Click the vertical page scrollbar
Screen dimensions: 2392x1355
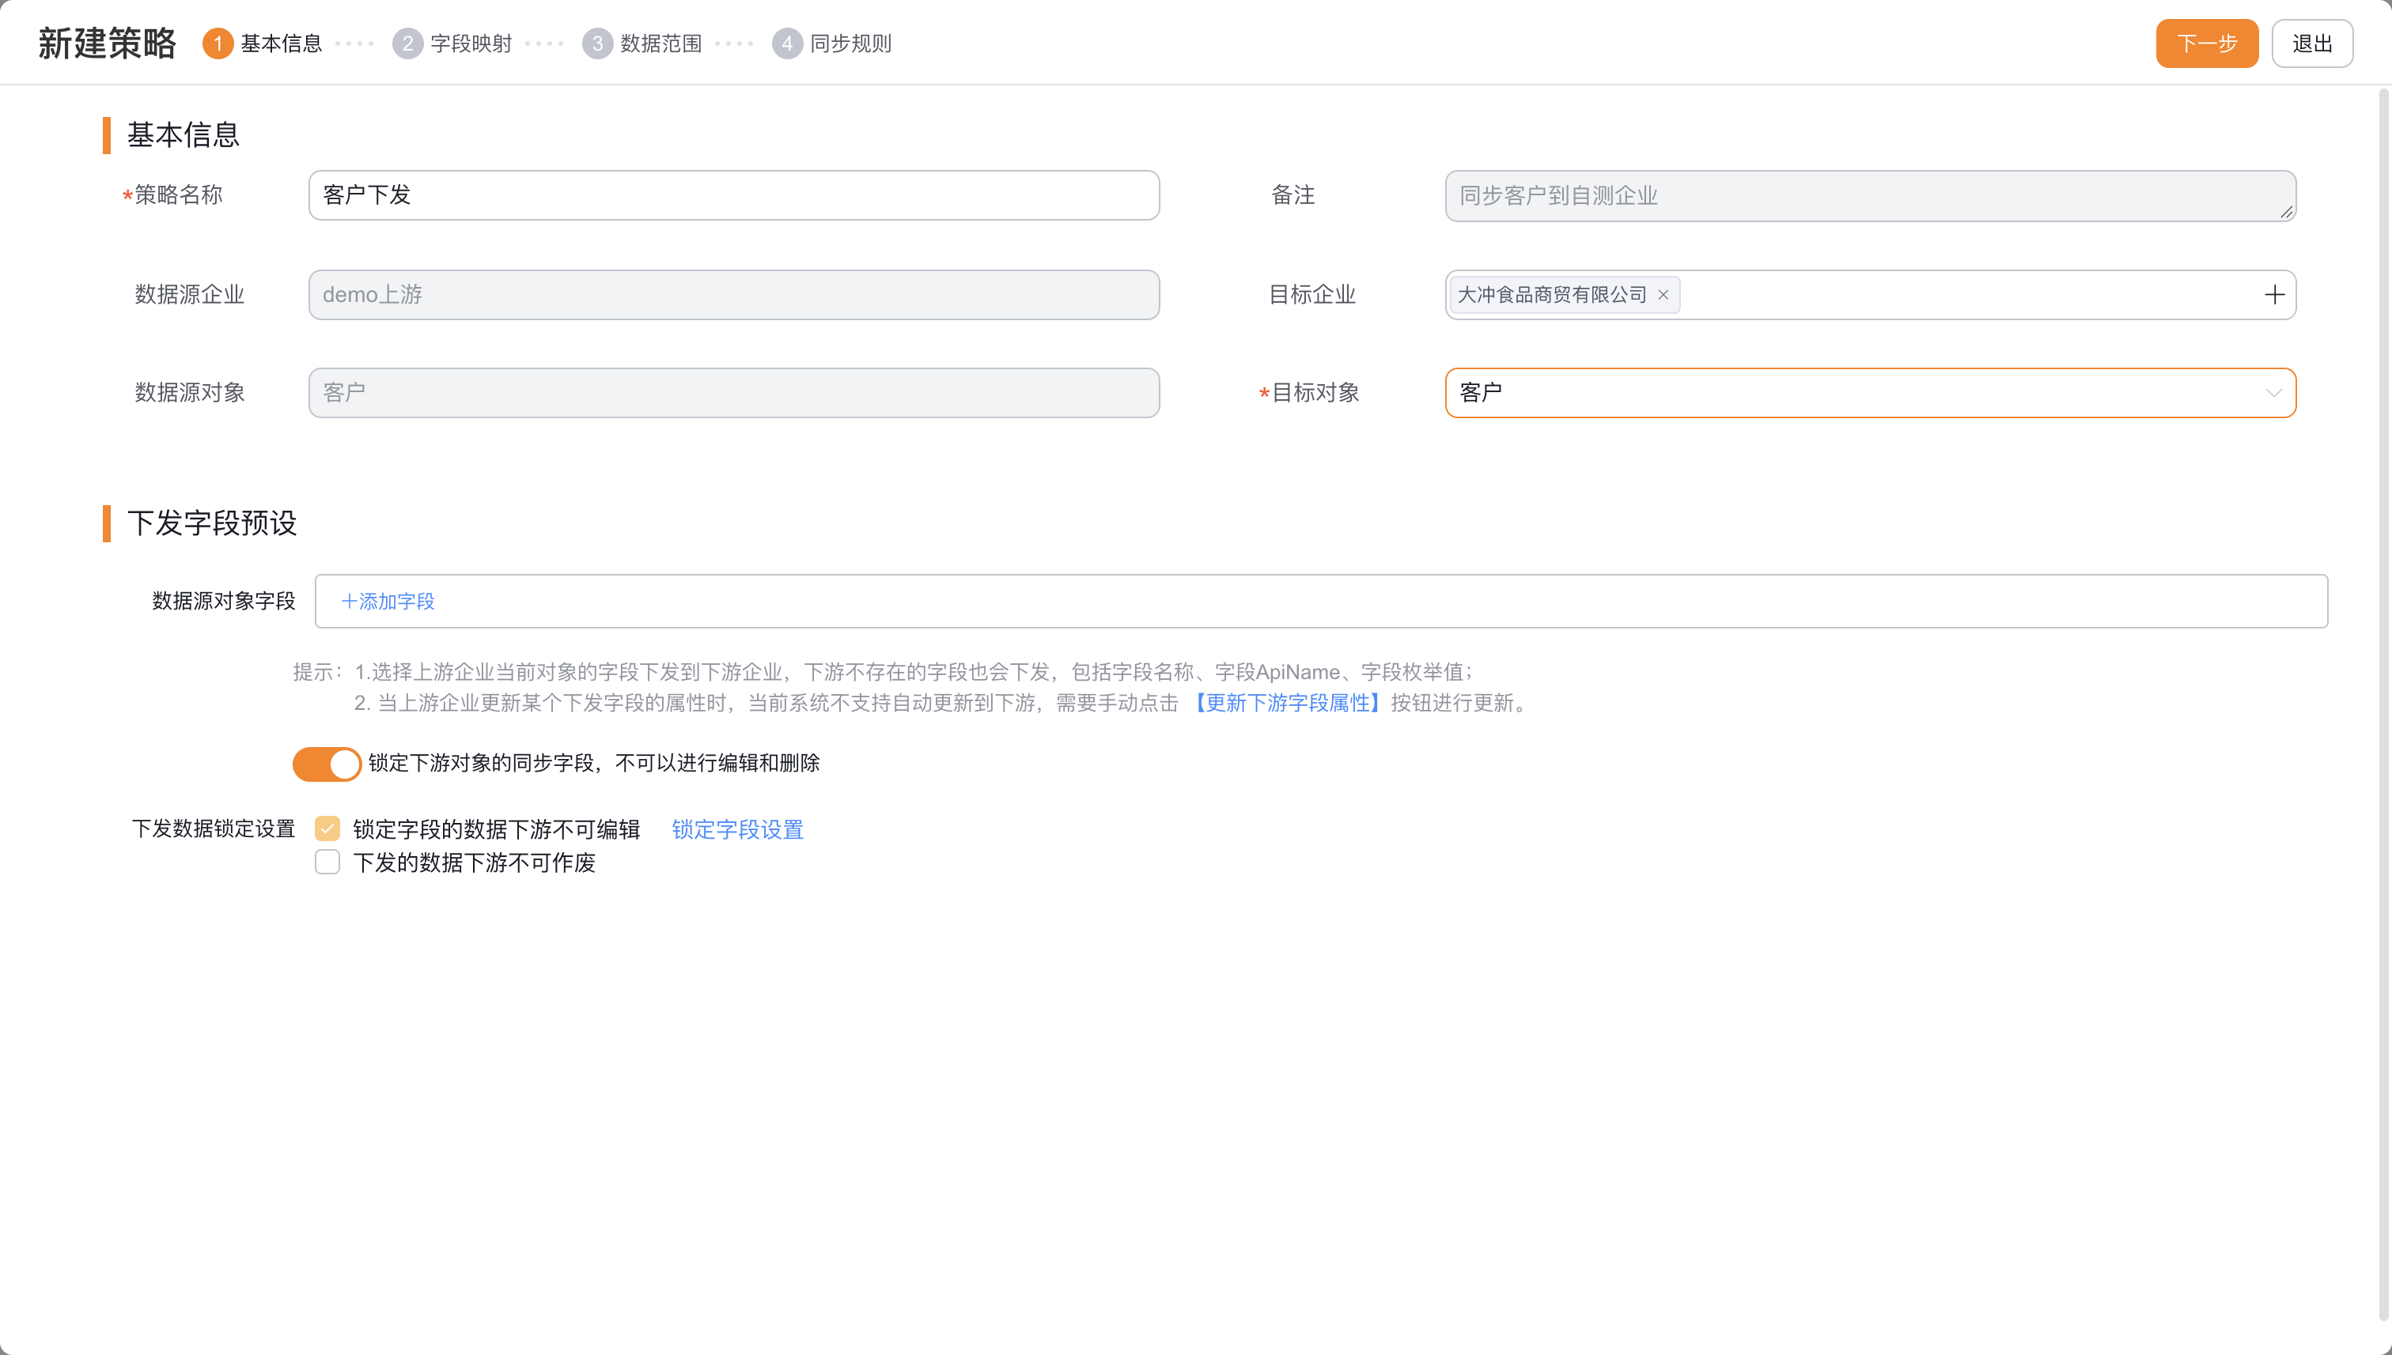[2383, 704]
